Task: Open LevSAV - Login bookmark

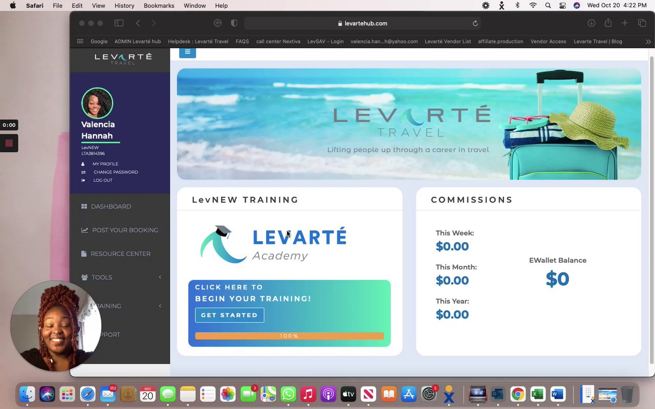Action: [325, 41]
